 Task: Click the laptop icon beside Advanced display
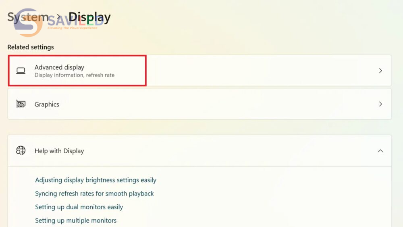click(21, 71)
